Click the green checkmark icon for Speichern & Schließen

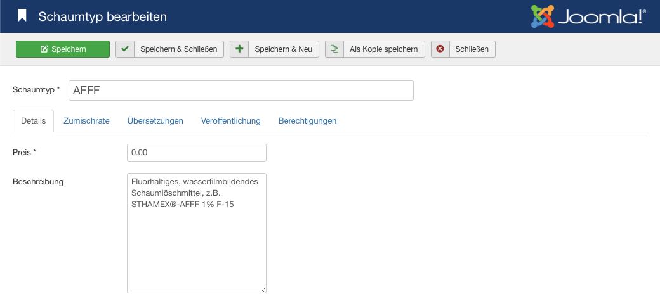pos(125,49)
